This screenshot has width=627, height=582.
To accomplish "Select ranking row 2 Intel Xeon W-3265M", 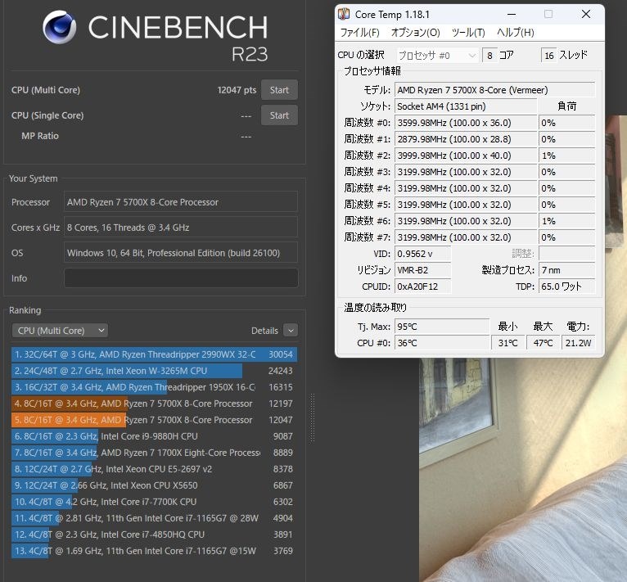I will point(154,371).
